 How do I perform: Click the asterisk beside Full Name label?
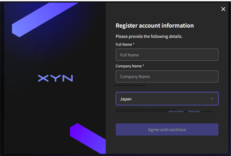[134, 44]
